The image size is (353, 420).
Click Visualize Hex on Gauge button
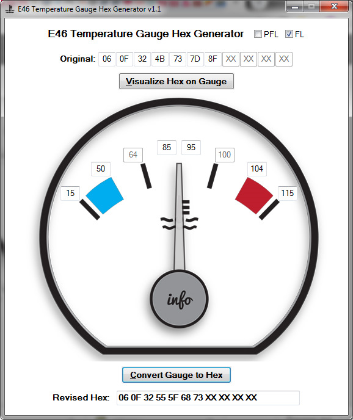pyautogui.click(x=176, y=81)
